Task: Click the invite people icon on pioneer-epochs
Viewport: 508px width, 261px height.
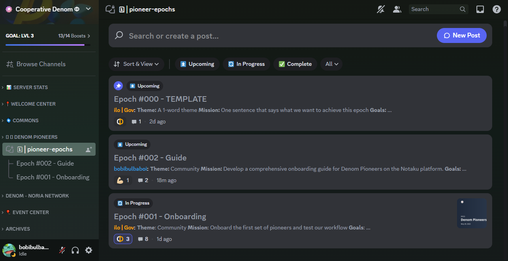Action: point(89,149)
